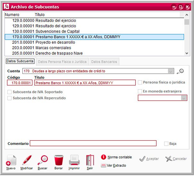194x176 pixels.
Task: Select row 129.0.00001 Resultado del ejercicio
Action: tap(94, 26)
